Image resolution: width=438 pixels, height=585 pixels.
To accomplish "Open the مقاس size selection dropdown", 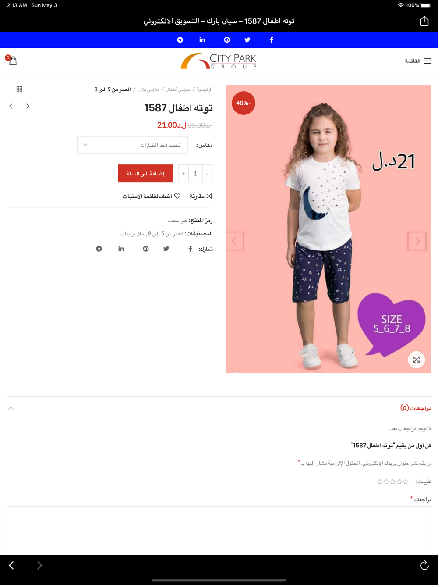I will tap(132, 145).
